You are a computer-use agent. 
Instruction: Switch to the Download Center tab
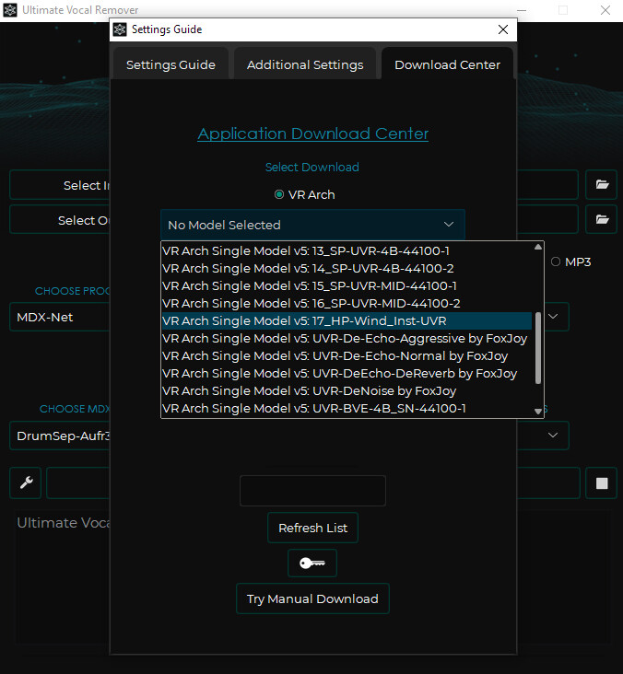click(448, 64)
